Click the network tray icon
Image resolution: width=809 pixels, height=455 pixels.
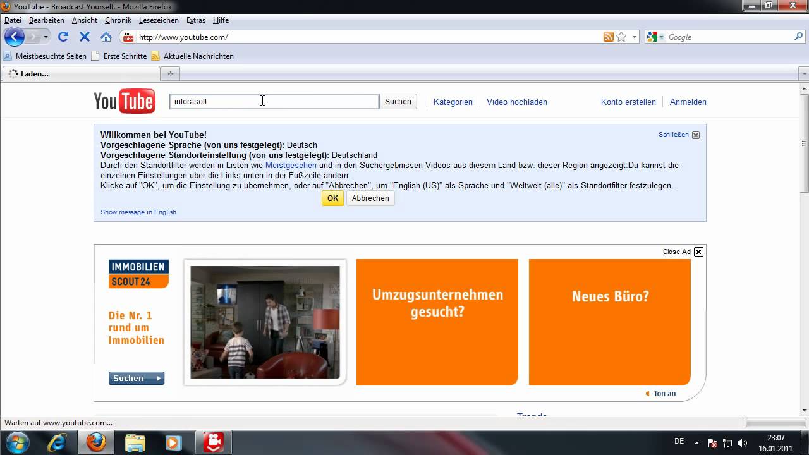click(x=727, y=443)
